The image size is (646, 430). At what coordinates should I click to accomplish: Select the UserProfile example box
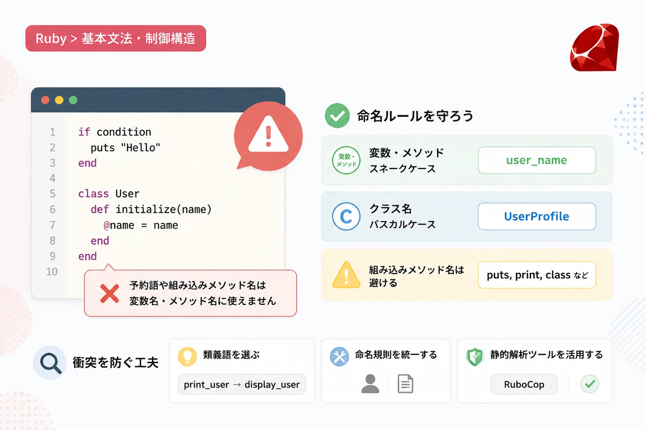pos(537,216)
